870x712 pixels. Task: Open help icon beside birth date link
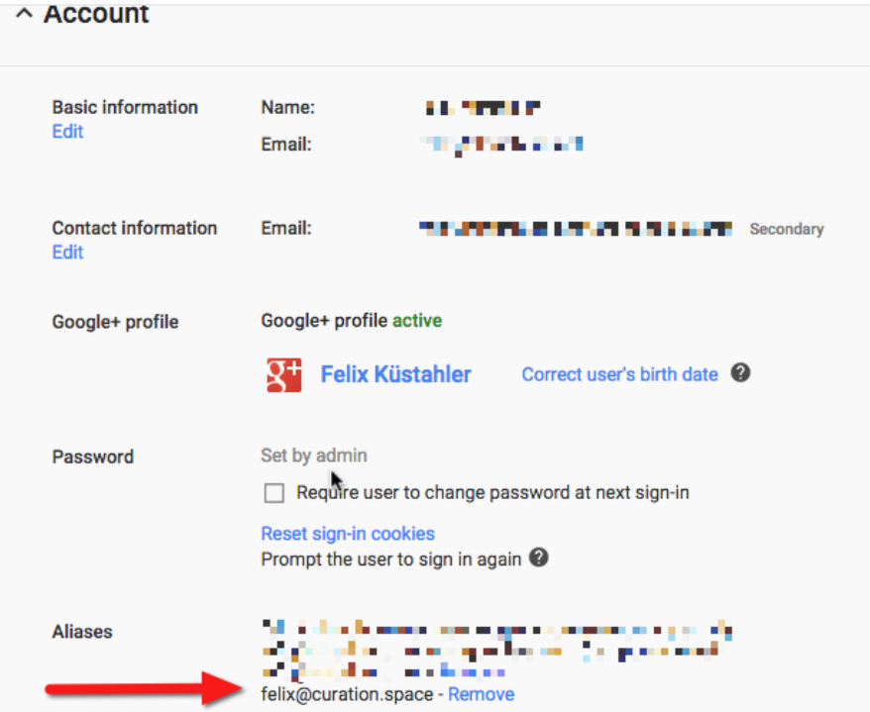point(740,373)
